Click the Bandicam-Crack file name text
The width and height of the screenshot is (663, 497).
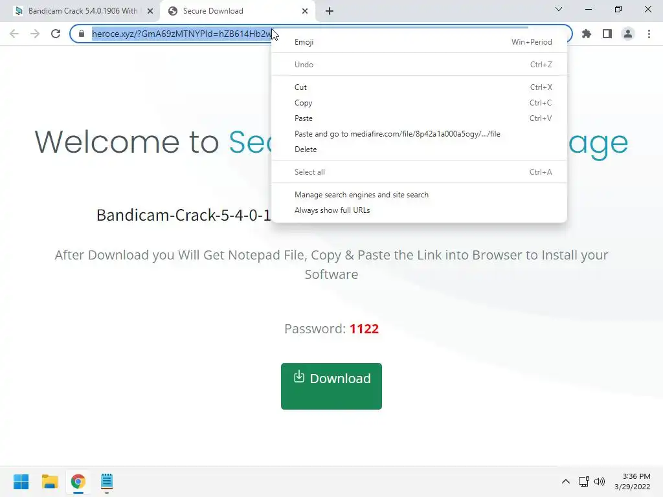[183, 215]
